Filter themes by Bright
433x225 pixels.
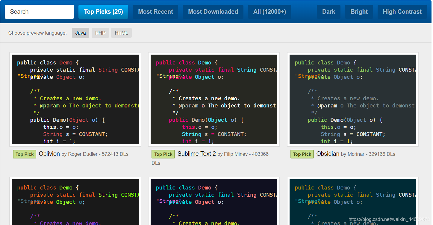click(x=359, y=12)
